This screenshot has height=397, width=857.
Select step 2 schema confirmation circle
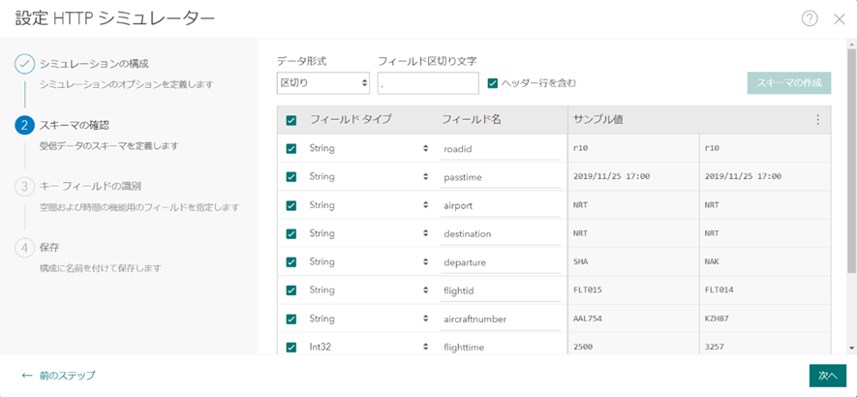[x=25, y=125]
